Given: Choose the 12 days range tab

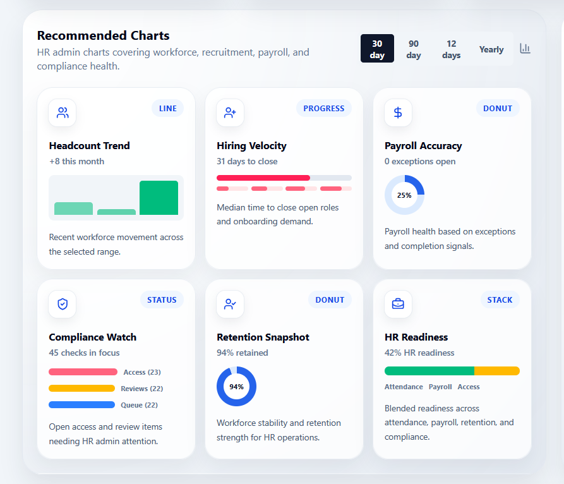Looking at the screenshot, I should click(x=452, y=49).
